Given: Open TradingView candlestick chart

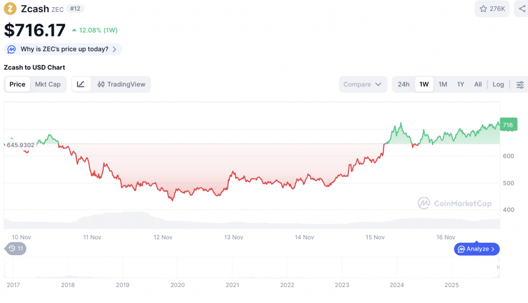Looking at the screenshot, I should pyautogui.click(x=121, y=84).
